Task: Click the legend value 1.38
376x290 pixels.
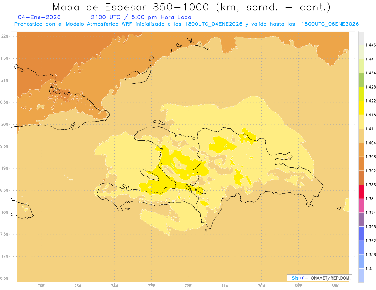Action: point(369,199)
